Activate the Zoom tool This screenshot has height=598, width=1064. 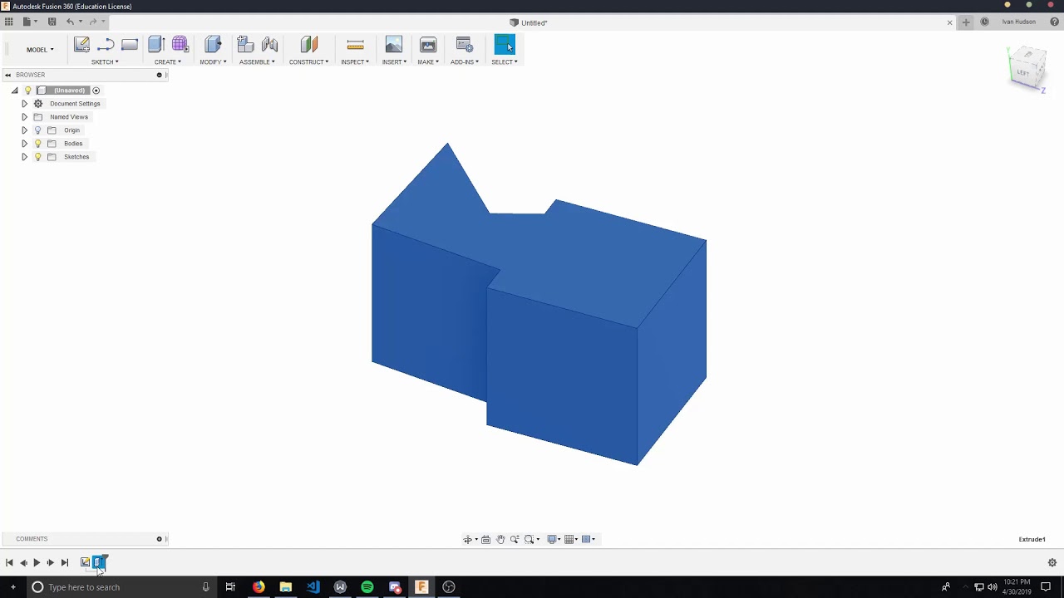pos(515,539)
